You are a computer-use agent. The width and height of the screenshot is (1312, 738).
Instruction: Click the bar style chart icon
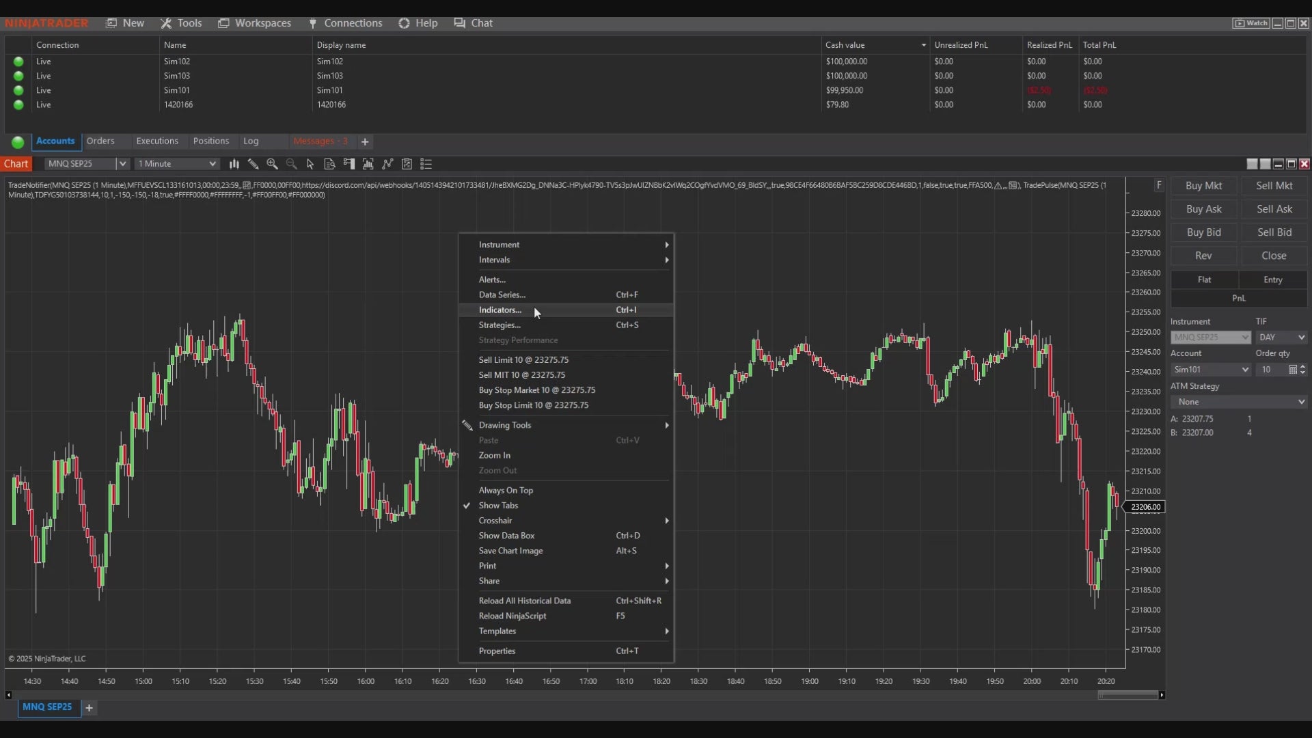click(234, 164)
